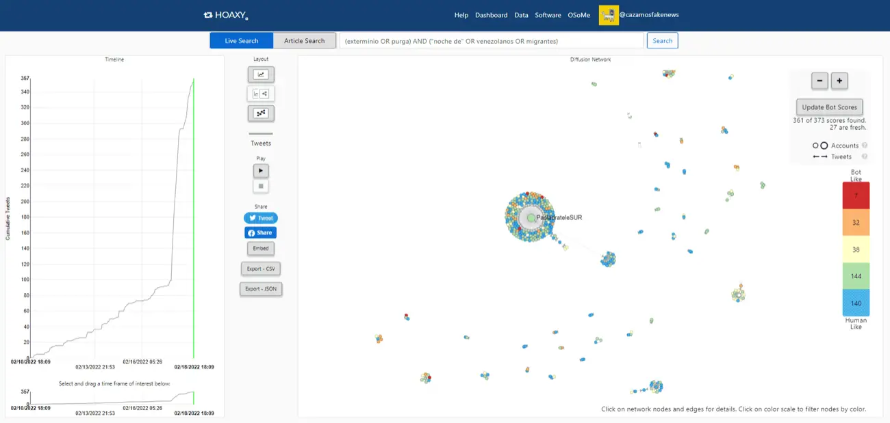Select the combined timeline and network layout
The height and width of the screenshot is (423, 890).
(260, 94)
